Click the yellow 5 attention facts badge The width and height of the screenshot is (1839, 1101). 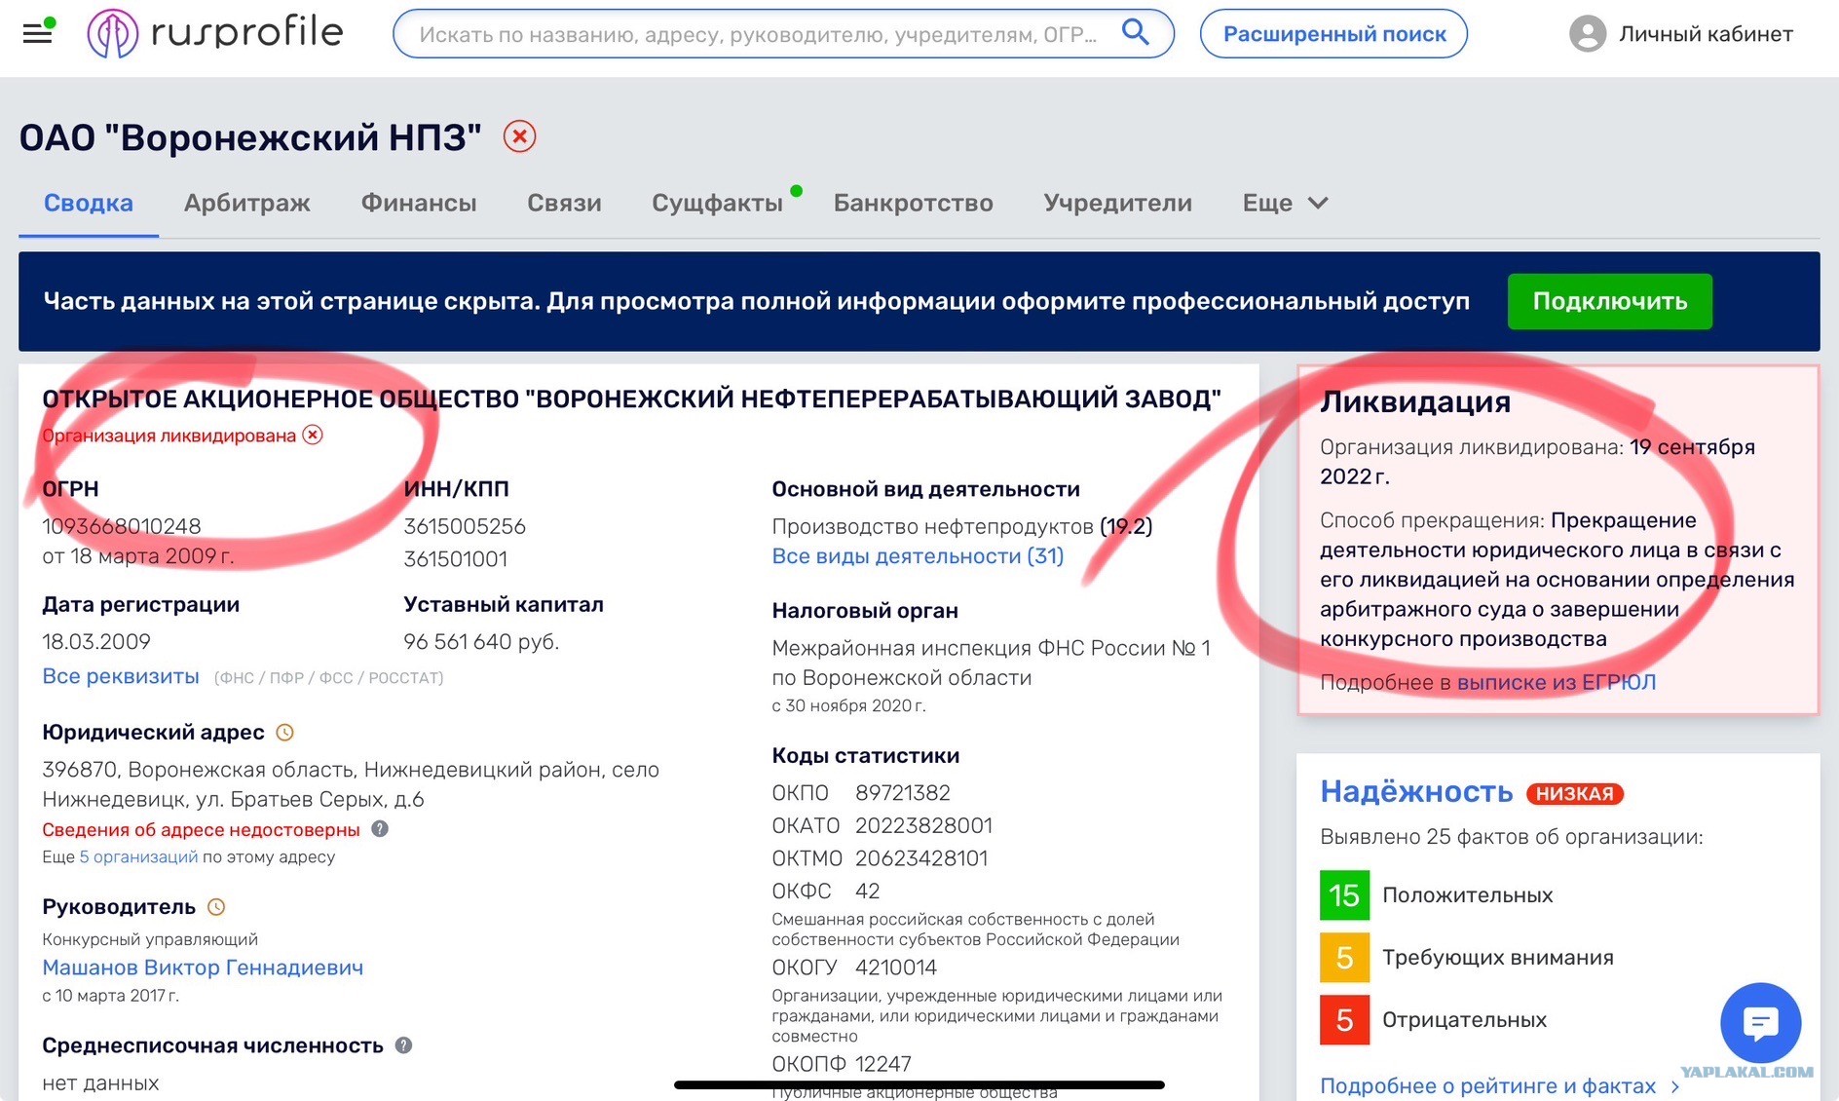click(x=1344, y=957)
